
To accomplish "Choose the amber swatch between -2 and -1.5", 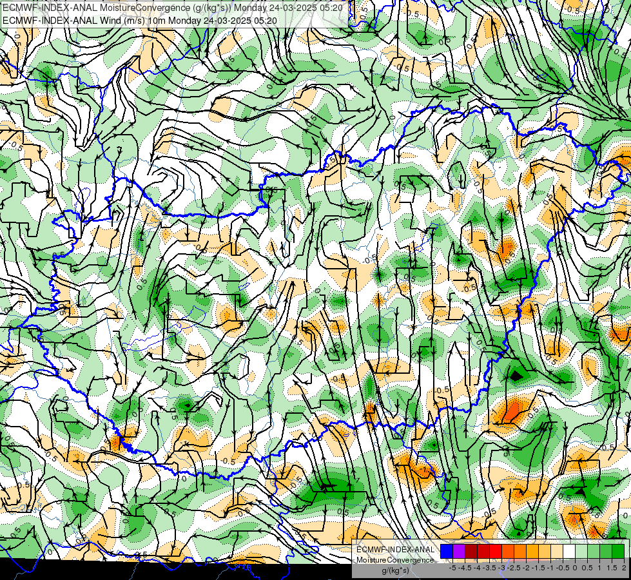I will coord(532,551).
